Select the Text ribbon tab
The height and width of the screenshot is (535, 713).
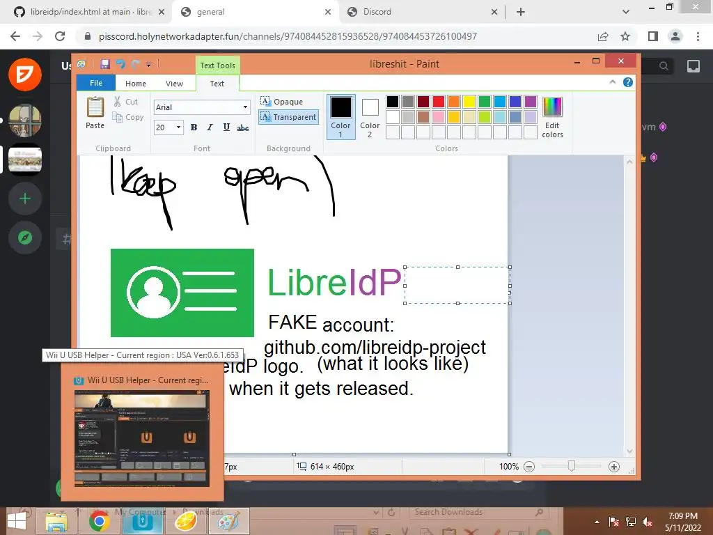(x=217, y=84)
